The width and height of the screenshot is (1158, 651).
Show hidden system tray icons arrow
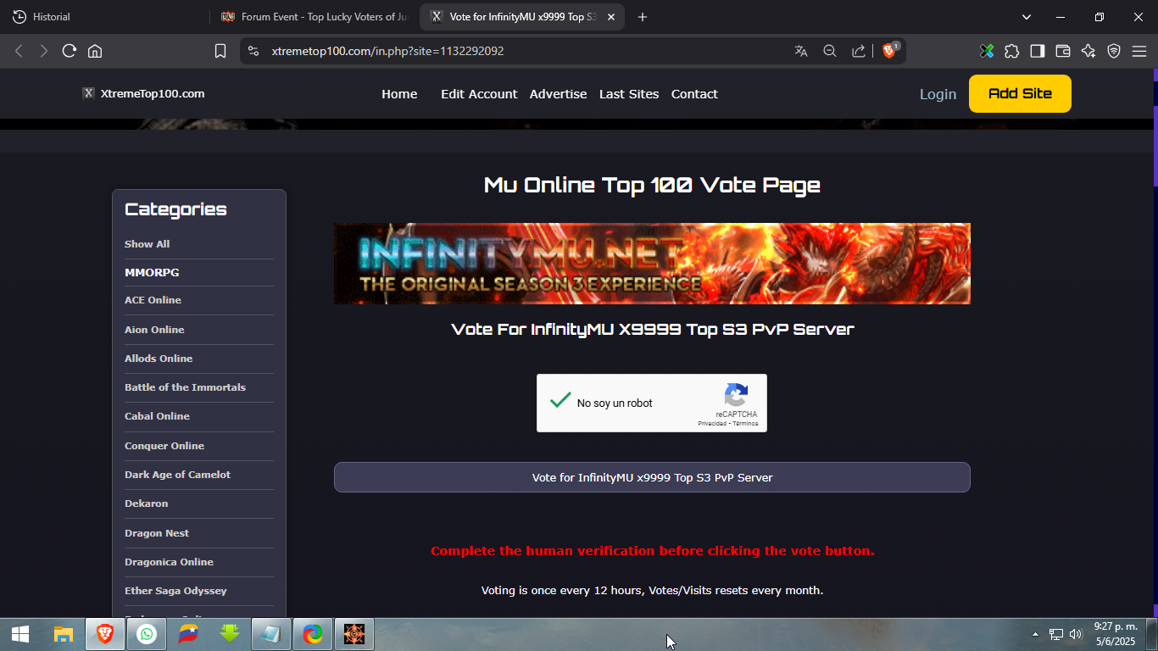coord(1035,634)
